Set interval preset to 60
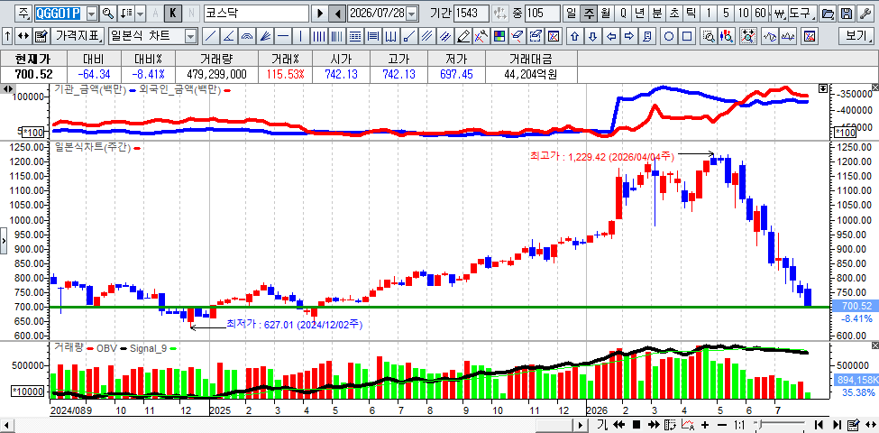The image size is (879, 433). pos(761,13)
